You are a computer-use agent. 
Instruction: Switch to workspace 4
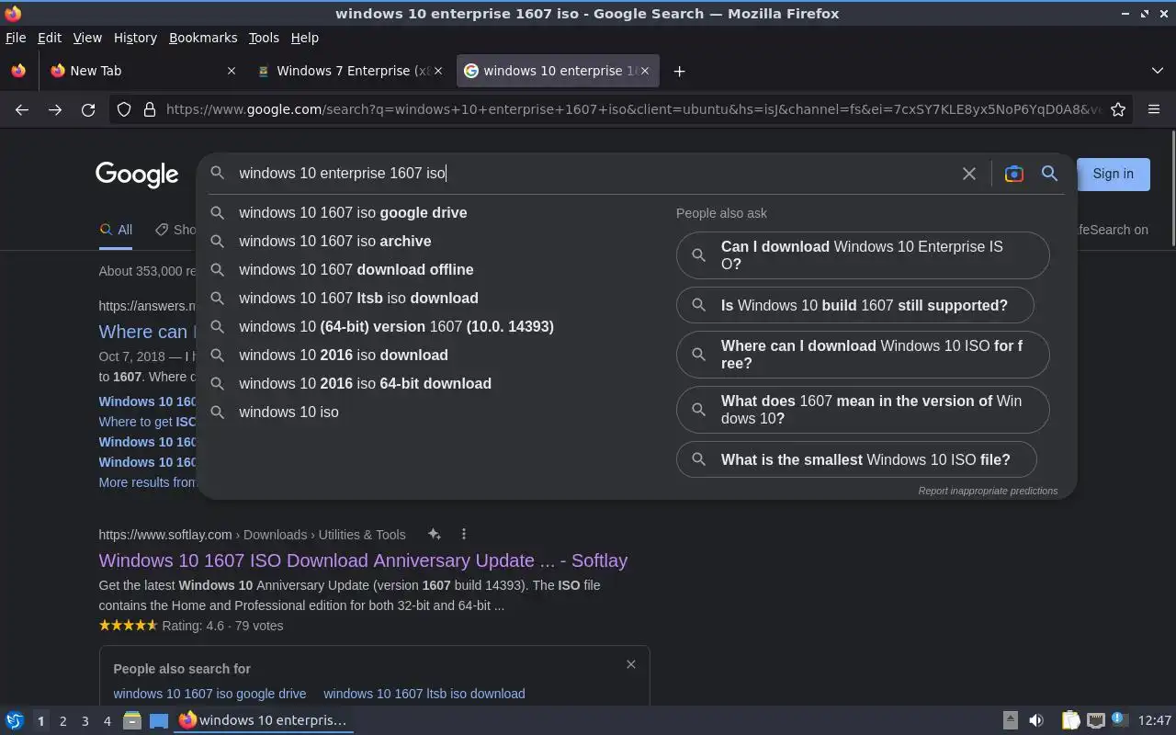tap(107, 721)
